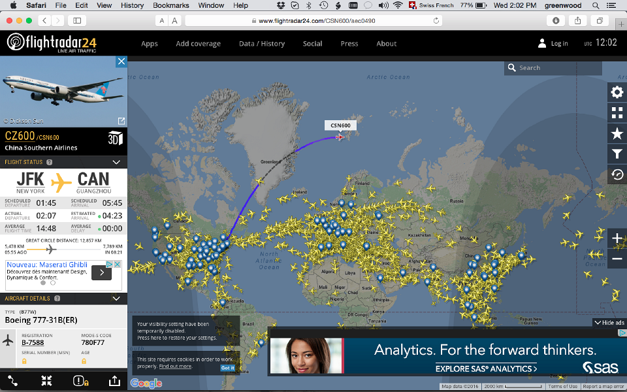Toggle the flight route path icon
627x392 pixels.
click(13, 380)
